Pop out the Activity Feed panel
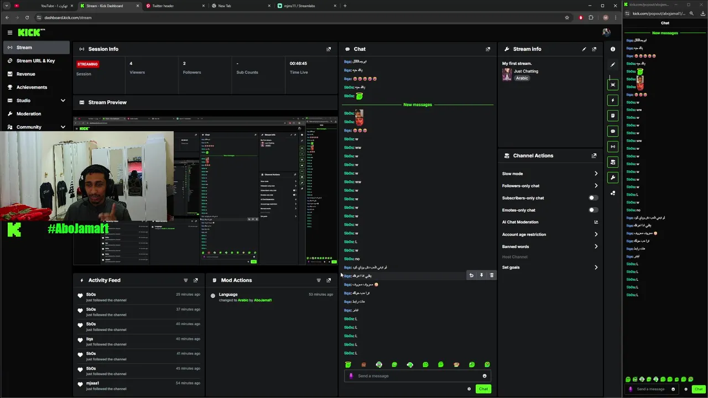The width and height of the screenshot is (708, 398). (196, 280)
